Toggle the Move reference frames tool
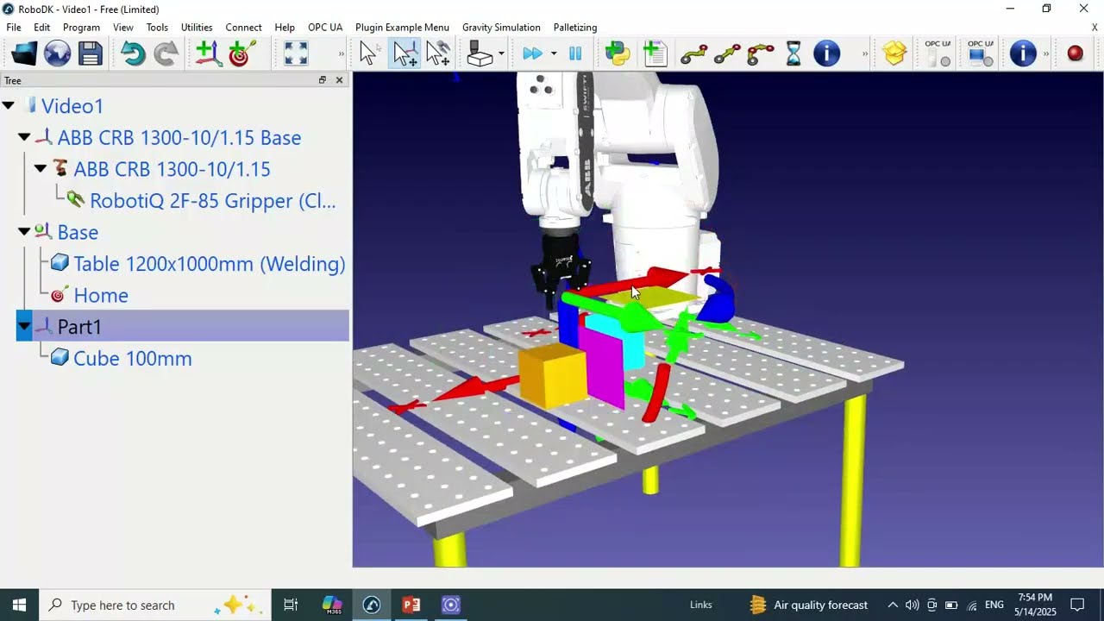The image size is (1104, 621). click(404, 53)
